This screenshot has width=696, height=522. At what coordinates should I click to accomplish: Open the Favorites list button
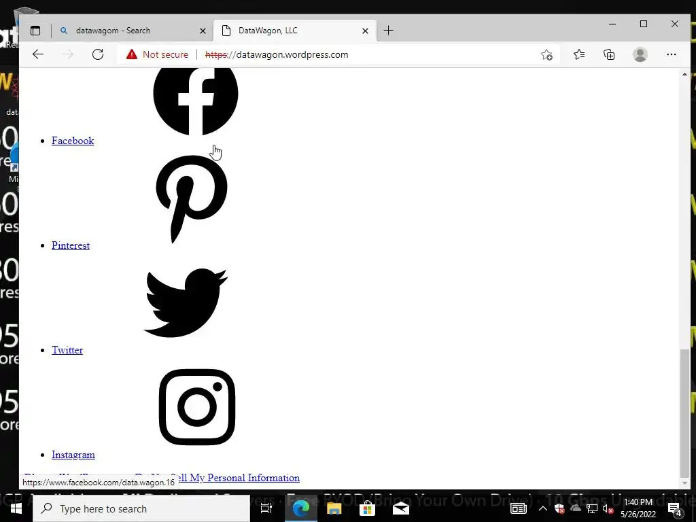point(579,54)
